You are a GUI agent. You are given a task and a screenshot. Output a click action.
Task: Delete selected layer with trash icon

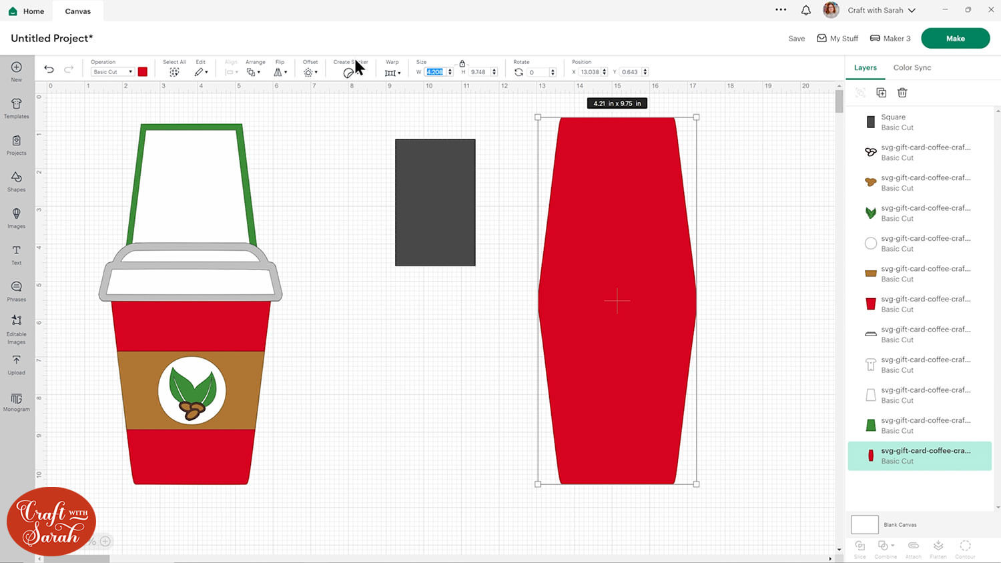pos(902,93)
